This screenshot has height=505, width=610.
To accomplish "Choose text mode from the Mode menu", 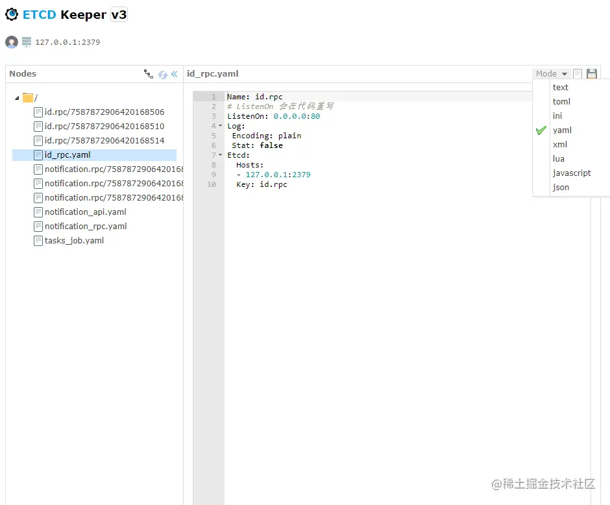I will click(x=560, y=87).
